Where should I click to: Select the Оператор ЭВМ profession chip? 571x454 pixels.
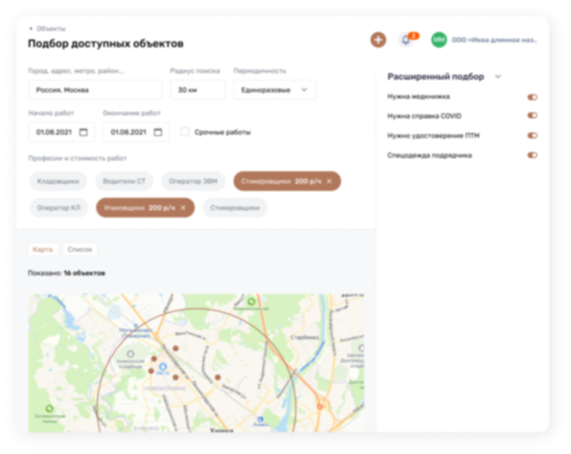coord(193,181)
